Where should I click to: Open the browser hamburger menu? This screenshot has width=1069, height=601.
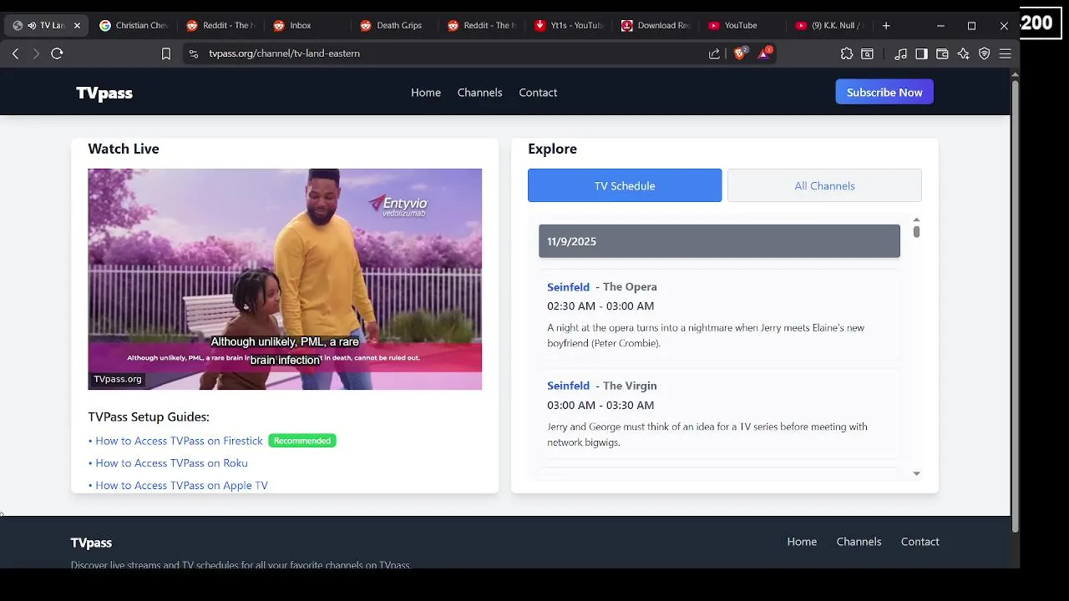[1006, 53]
